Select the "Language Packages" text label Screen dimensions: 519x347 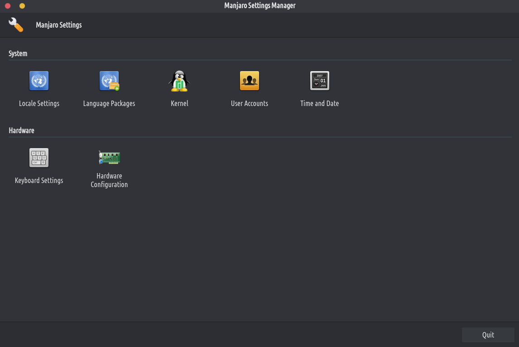click(x=109, y=103)
